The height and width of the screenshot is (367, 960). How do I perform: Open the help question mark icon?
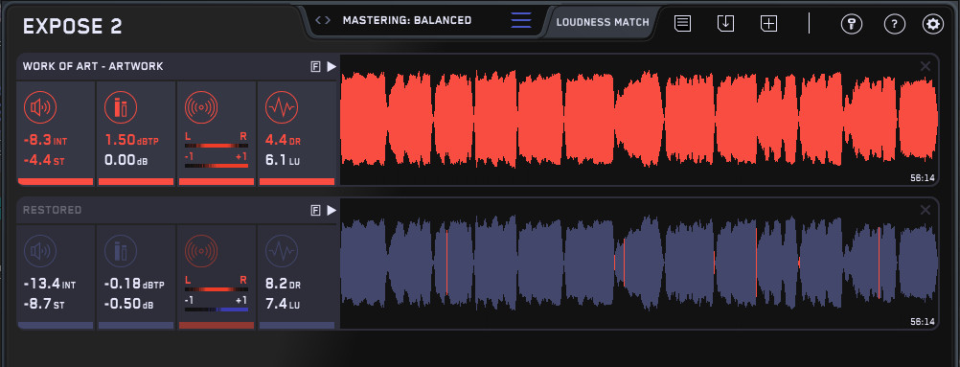click(895, 25)
